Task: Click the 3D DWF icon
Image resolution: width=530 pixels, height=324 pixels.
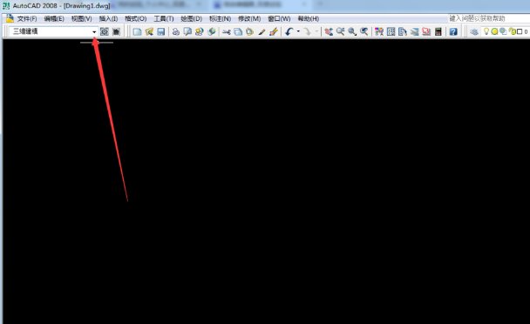Action: tap(212, 31)
